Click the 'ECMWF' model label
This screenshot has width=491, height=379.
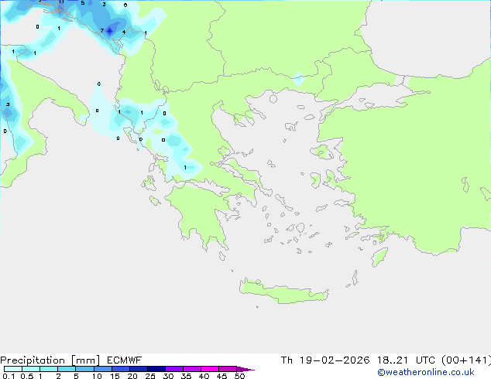coord(125,360)
